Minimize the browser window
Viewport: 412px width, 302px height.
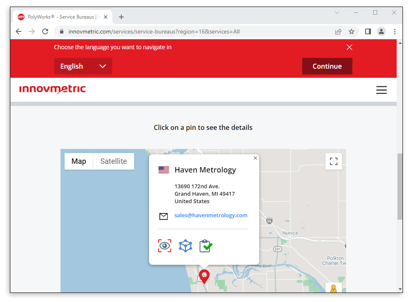coord(356,12)
